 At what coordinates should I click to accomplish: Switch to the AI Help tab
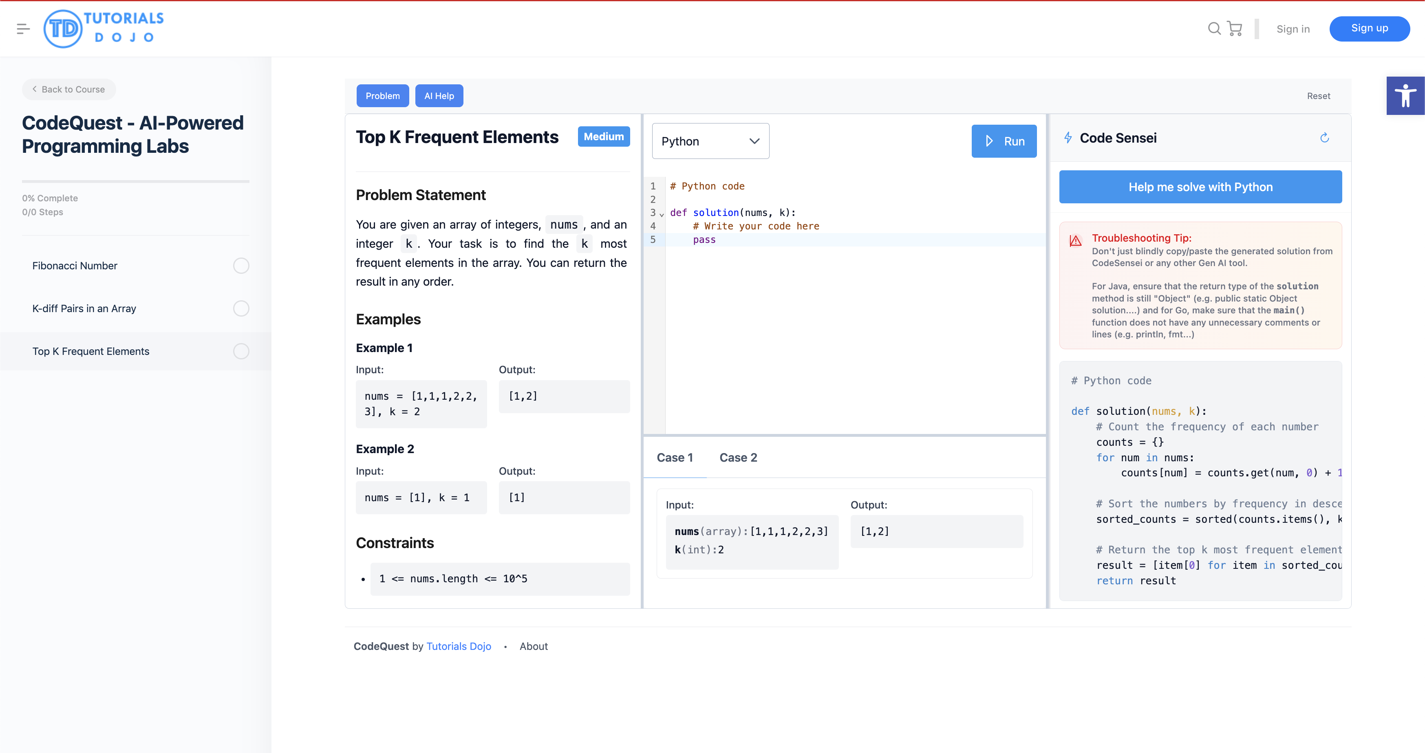439,96
